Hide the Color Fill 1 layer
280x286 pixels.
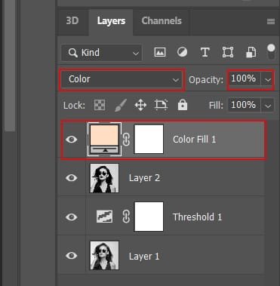click(x=72, y=140)
